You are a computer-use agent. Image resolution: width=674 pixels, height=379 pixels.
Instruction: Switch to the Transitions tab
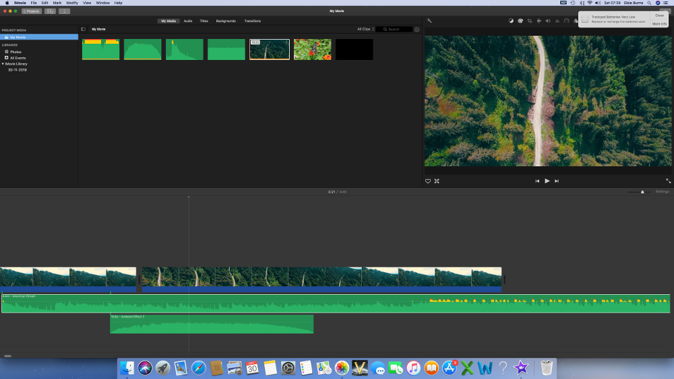(x=252, y=21)
